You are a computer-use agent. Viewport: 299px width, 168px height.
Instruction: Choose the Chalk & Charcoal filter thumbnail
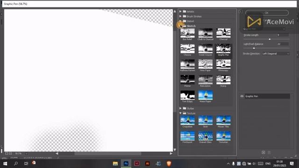pyautogui.click(x=206, y=33)
